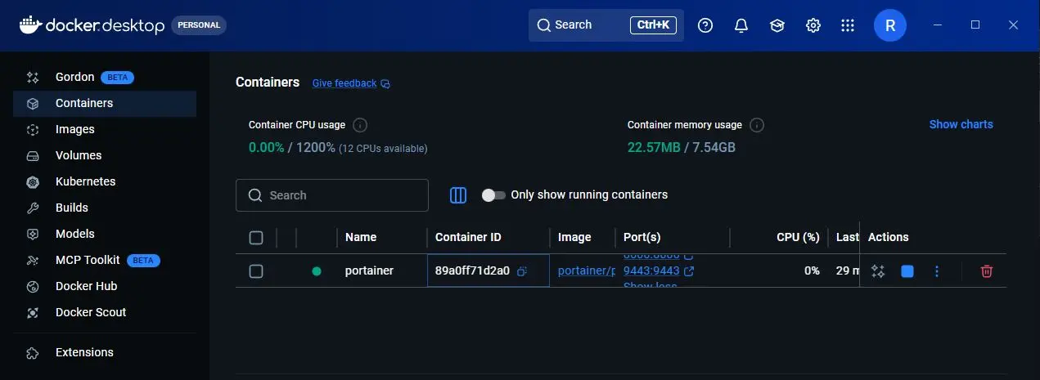The image size is (1040, 380).
Task: Click the Gordon sparkle icon in sidebar
Action: point(33,78)
